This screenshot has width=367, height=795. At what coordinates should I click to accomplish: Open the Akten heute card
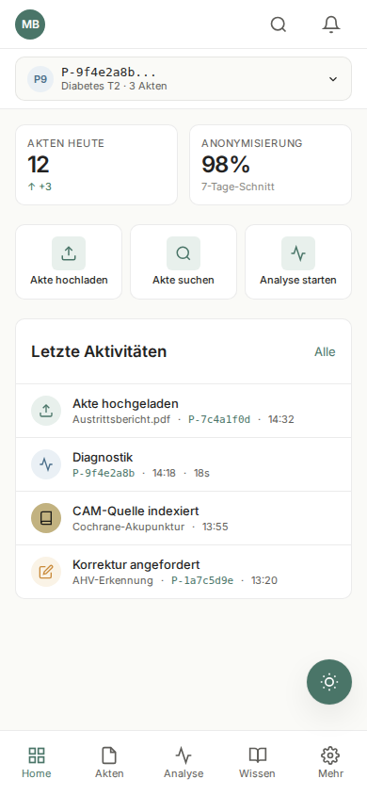point(96,165)
